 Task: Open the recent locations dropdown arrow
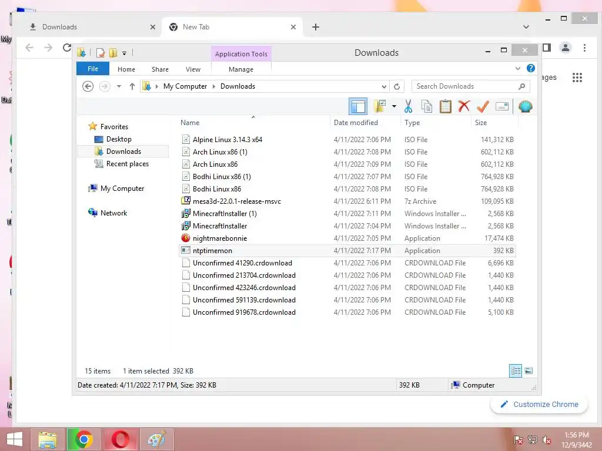pos(119,86)
